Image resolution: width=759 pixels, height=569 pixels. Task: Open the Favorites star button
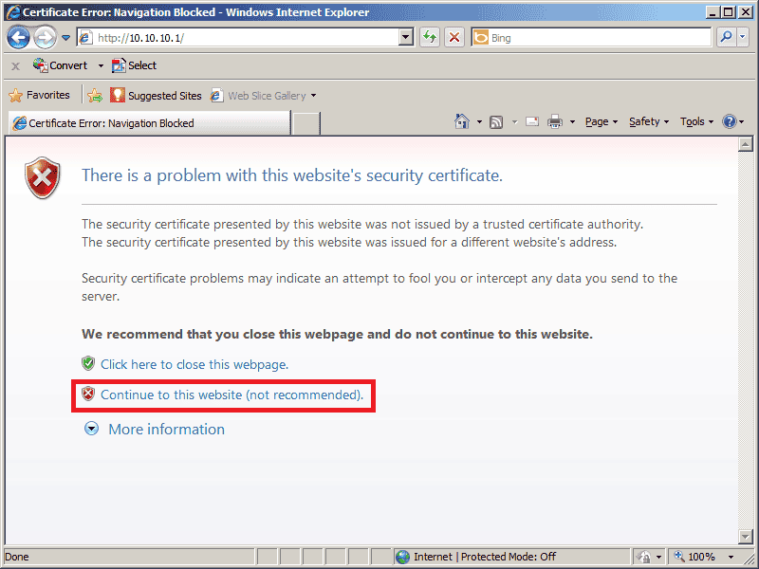coord(39,96)
